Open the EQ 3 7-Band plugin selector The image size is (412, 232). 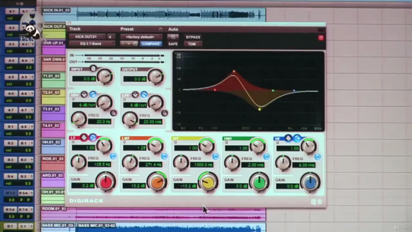pyautogui.click(x=91, y=44)
